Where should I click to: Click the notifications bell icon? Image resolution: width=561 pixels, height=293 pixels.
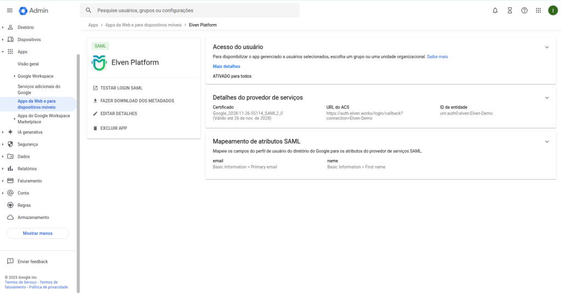tap(495, 10)
